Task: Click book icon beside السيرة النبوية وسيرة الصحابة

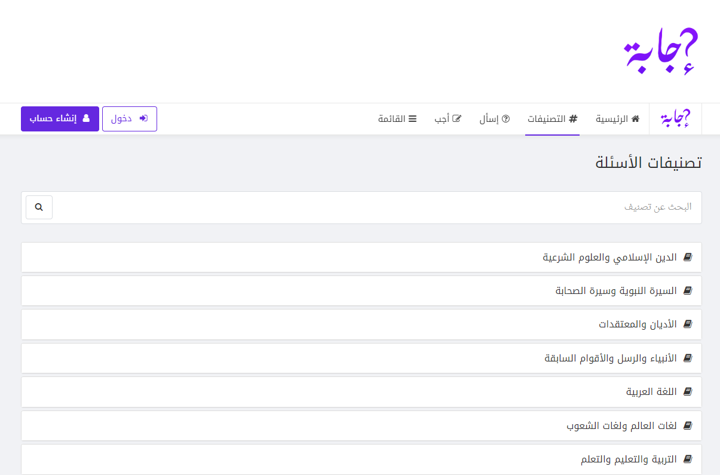Action: click(688, 291)
